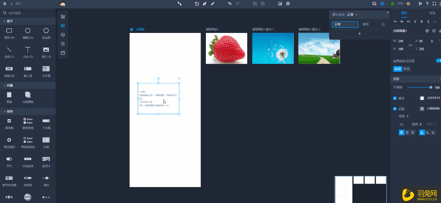Open the default state (默认状态) dropdown
The width and height of the screenshot is (441, 203).
click(x=345, y=15)
